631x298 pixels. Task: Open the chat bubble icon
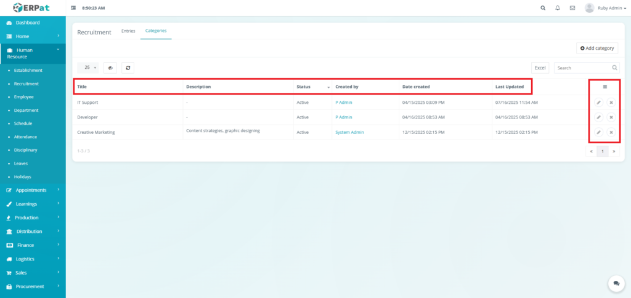click(x=616, y=283)
